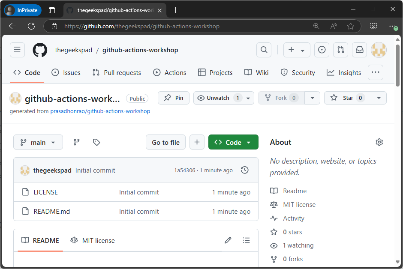The height and width of the screenshot is (269, 403).
Task: Open browser tab actions menu icon
Action: [x=52, y=10]
